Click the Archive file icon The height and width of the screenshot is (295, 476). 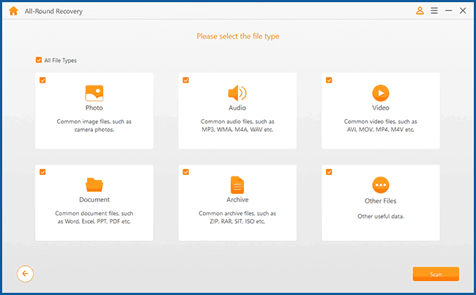[x=237, y=184]
